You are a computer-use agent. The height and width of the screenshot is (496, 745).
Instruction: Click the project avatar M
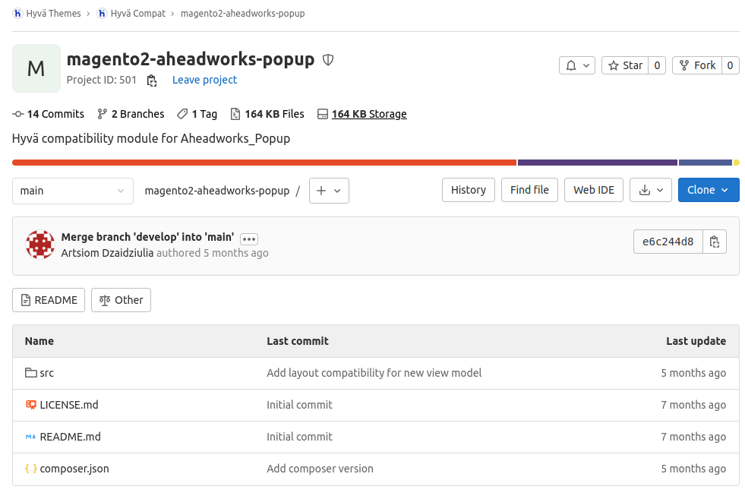(36, 68)
